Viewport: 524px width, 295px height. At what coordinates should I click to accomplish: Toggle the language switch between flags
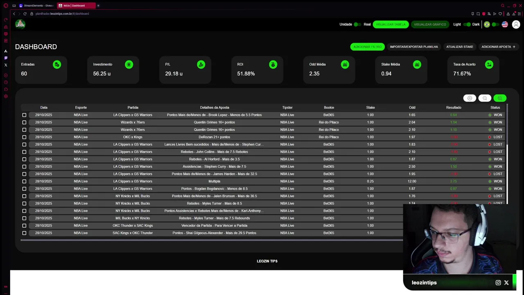495,25
